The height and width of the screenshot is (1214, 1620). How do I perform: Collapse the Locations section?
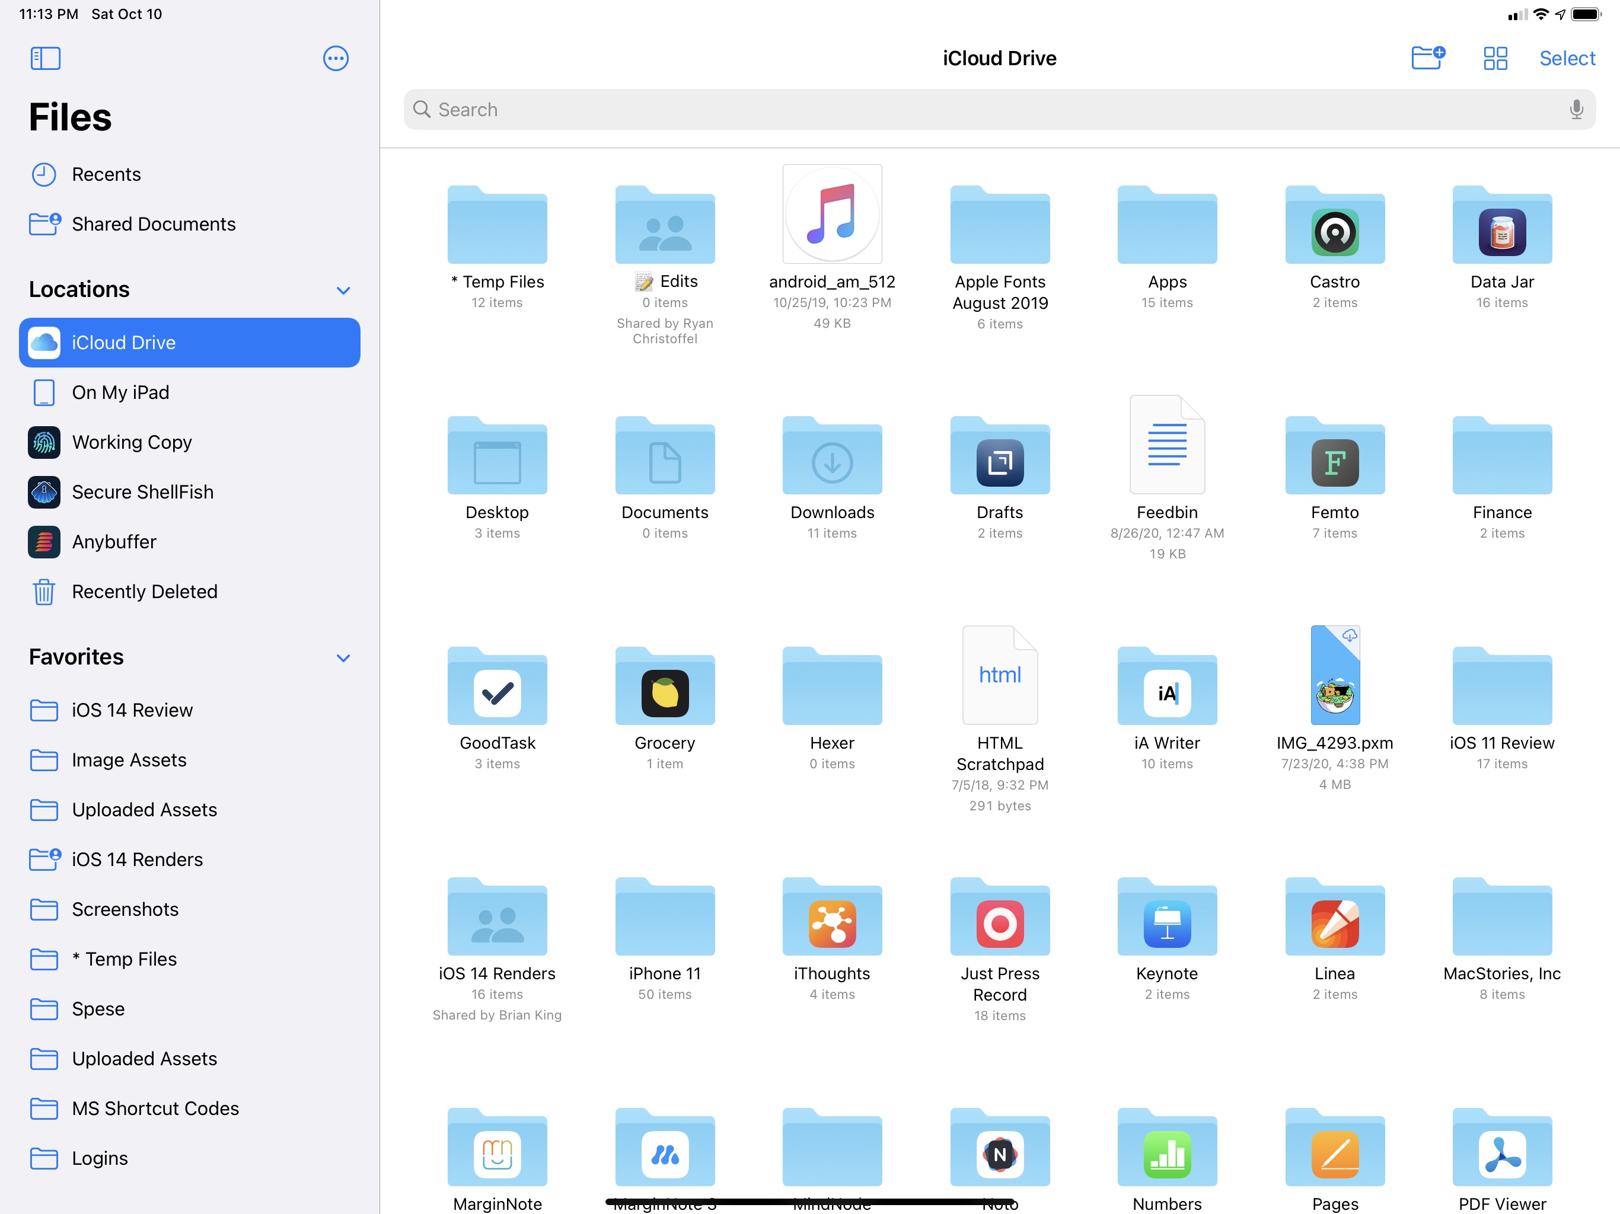tap(343, 290)
